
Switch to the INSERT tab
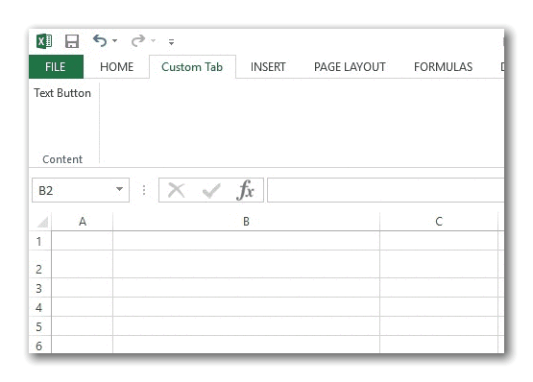[268, 66]
